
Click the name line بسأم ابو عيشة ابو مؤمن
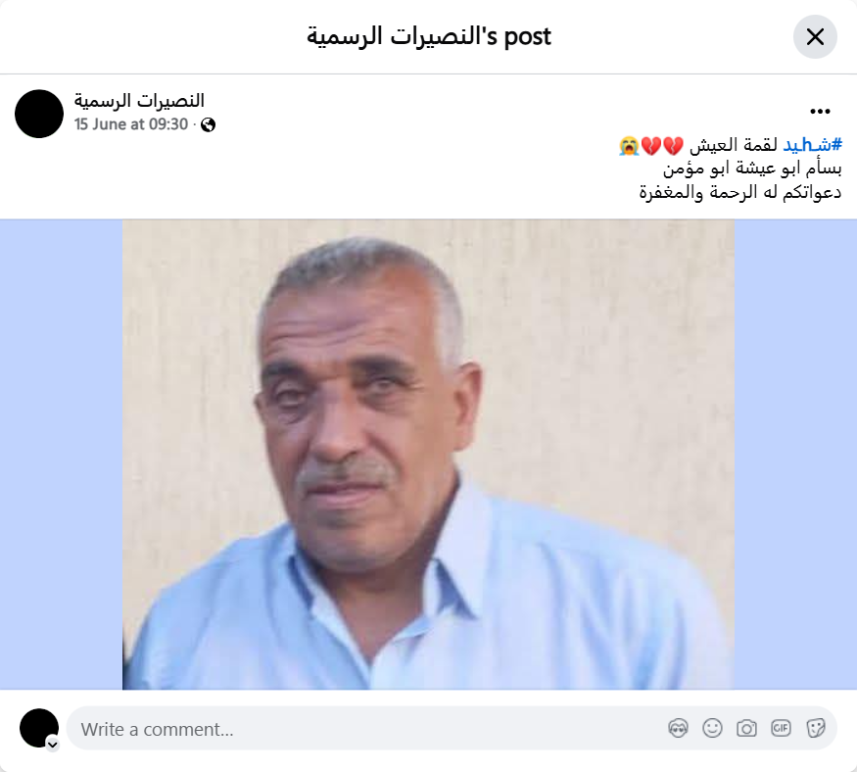[752, 169]
